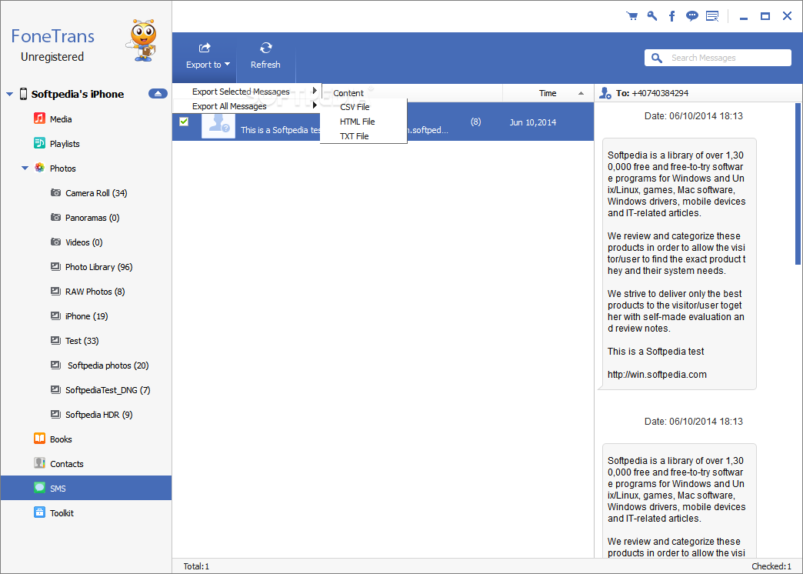The width and height of the screenshot is (803, 574).
Task: Click the register key icon
Action: pos(652,16)
